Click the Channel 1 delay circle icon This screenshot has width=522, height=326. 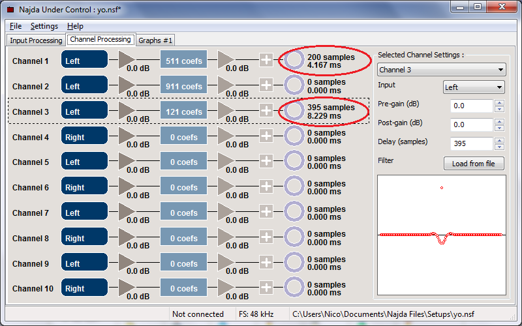coord(294,60)
